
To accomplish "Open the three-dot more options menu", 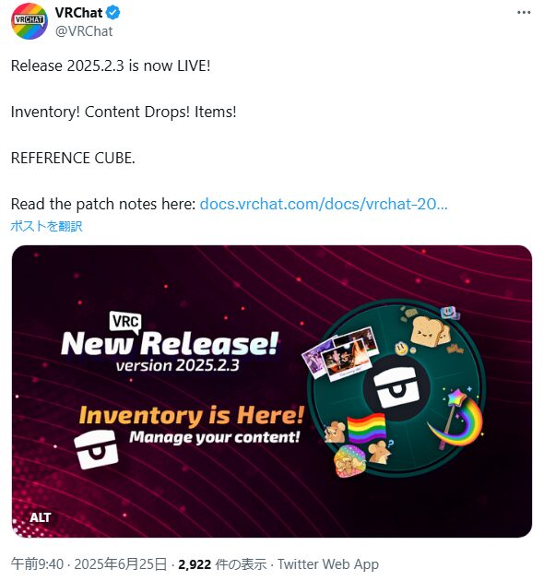I will tap(524, 13).
